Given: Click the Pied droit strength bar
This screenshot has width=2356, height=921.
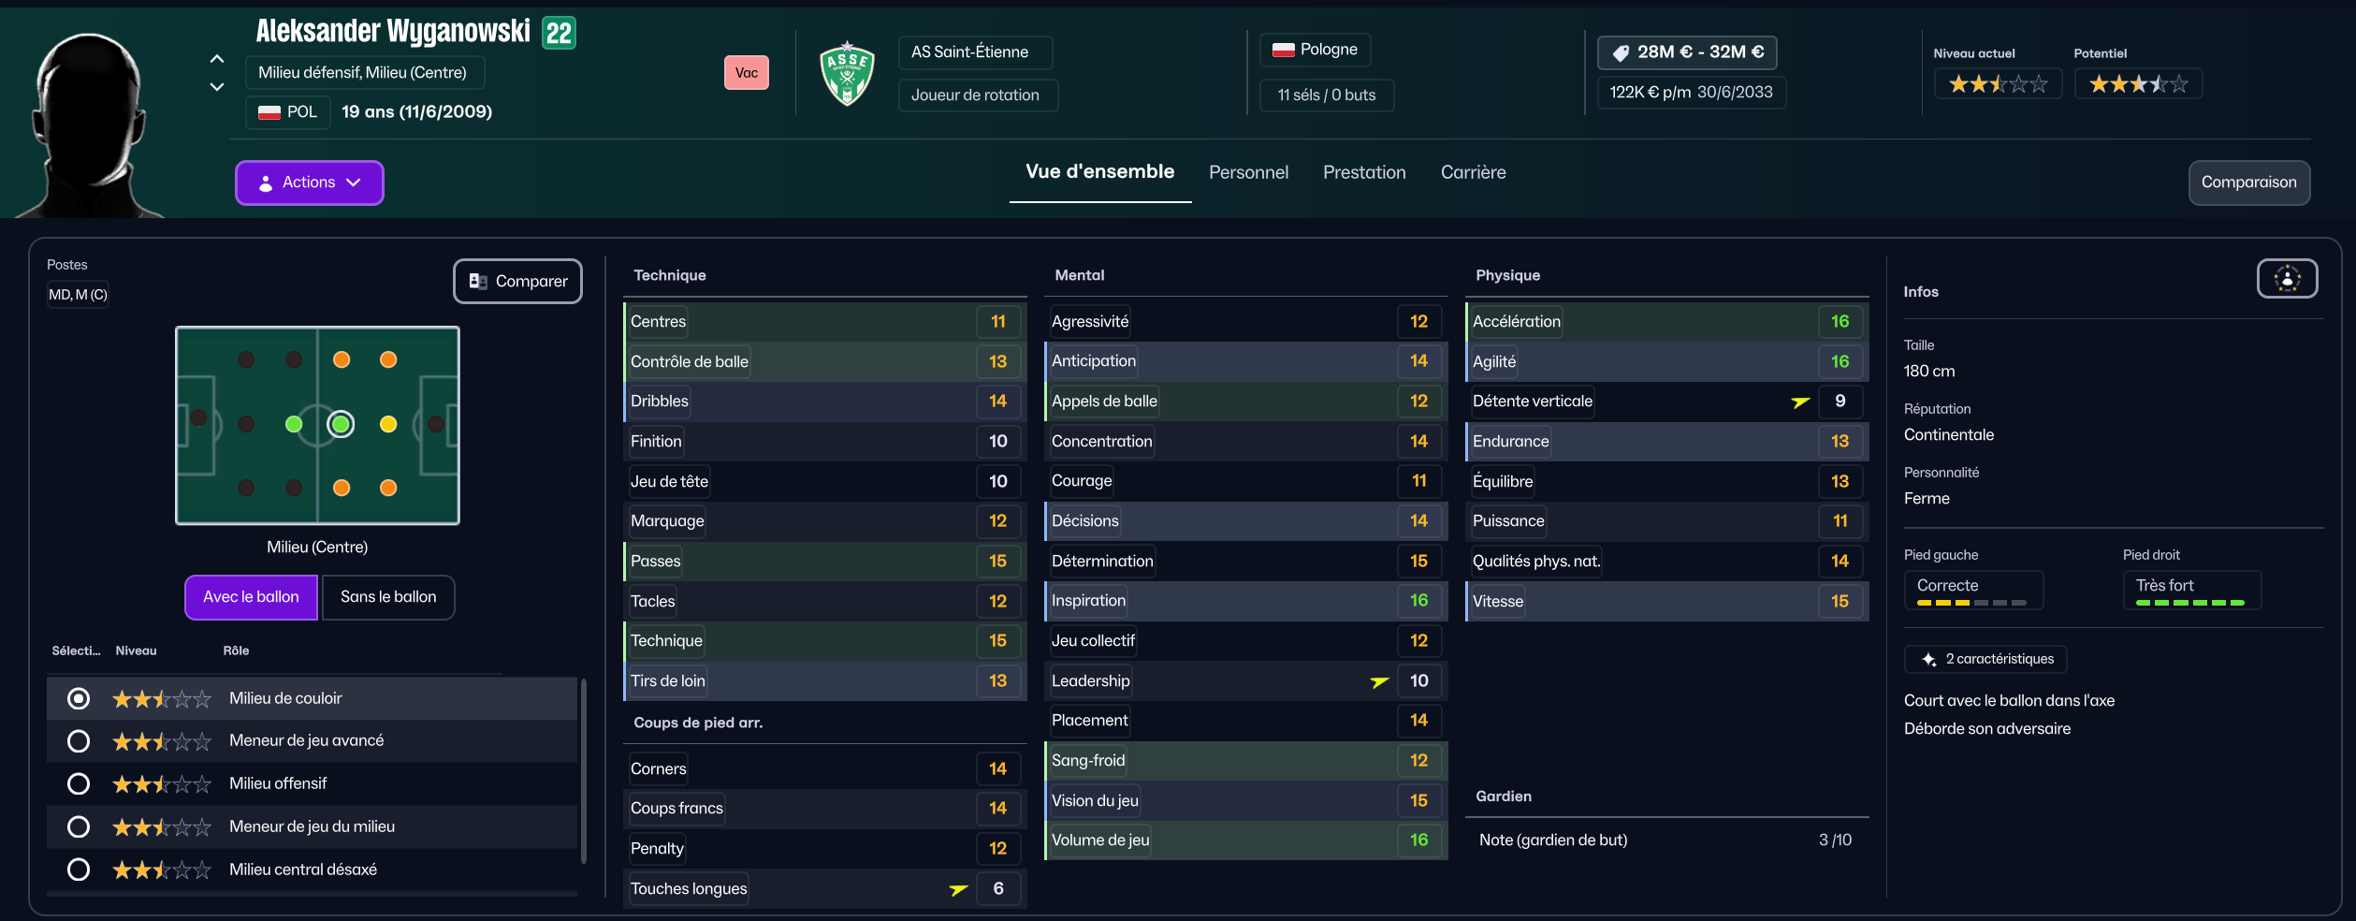Looking at the screenshot, I should click(2189, 603).
